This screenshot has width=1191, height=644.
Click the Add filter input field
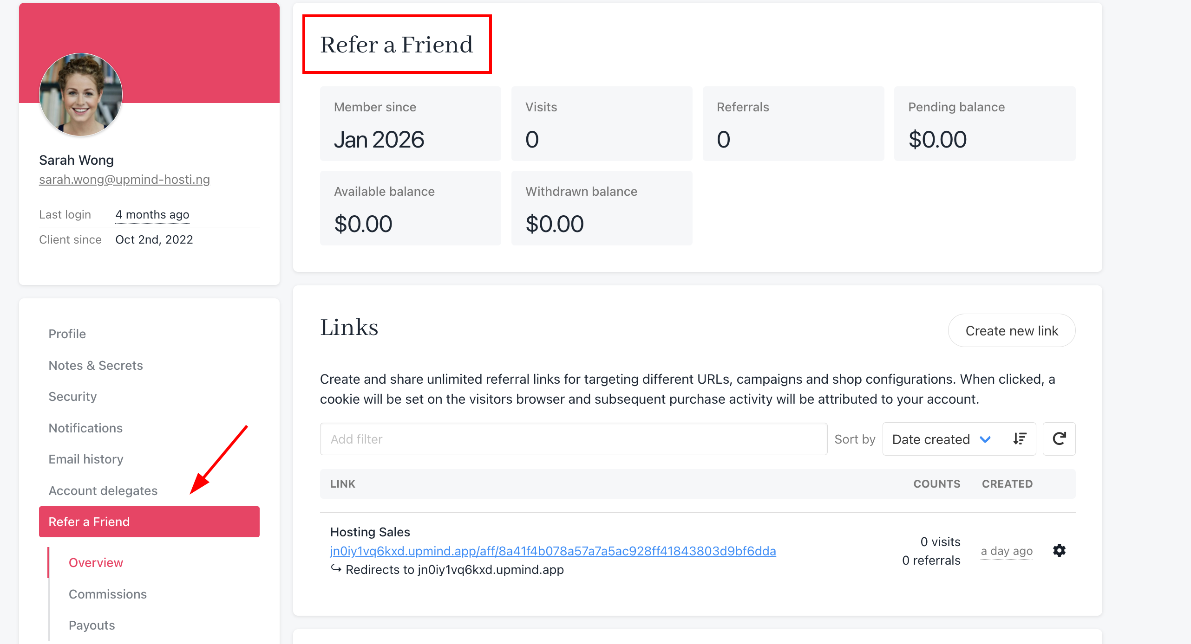(573, 439)
